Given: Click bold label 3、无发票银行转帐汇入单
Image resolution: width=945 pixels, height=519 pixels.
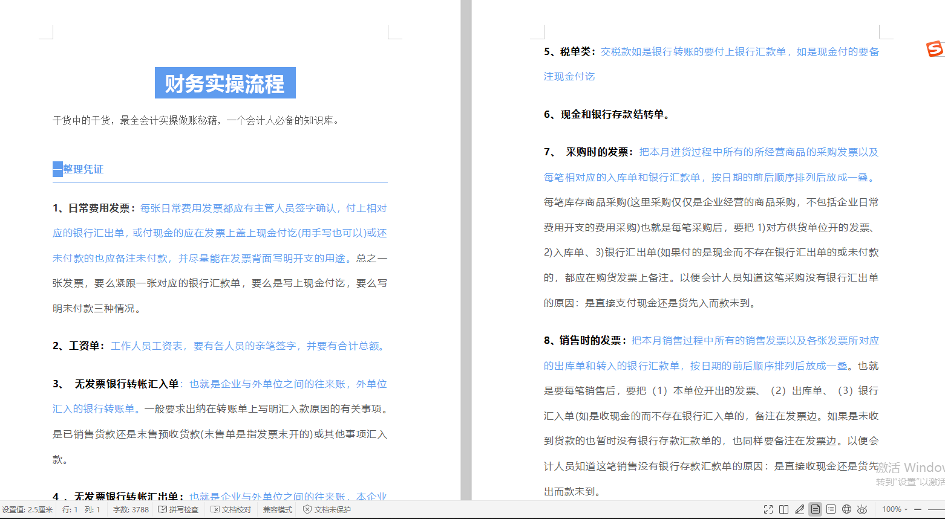Looking at the screenshot, I should pos(116,384).
